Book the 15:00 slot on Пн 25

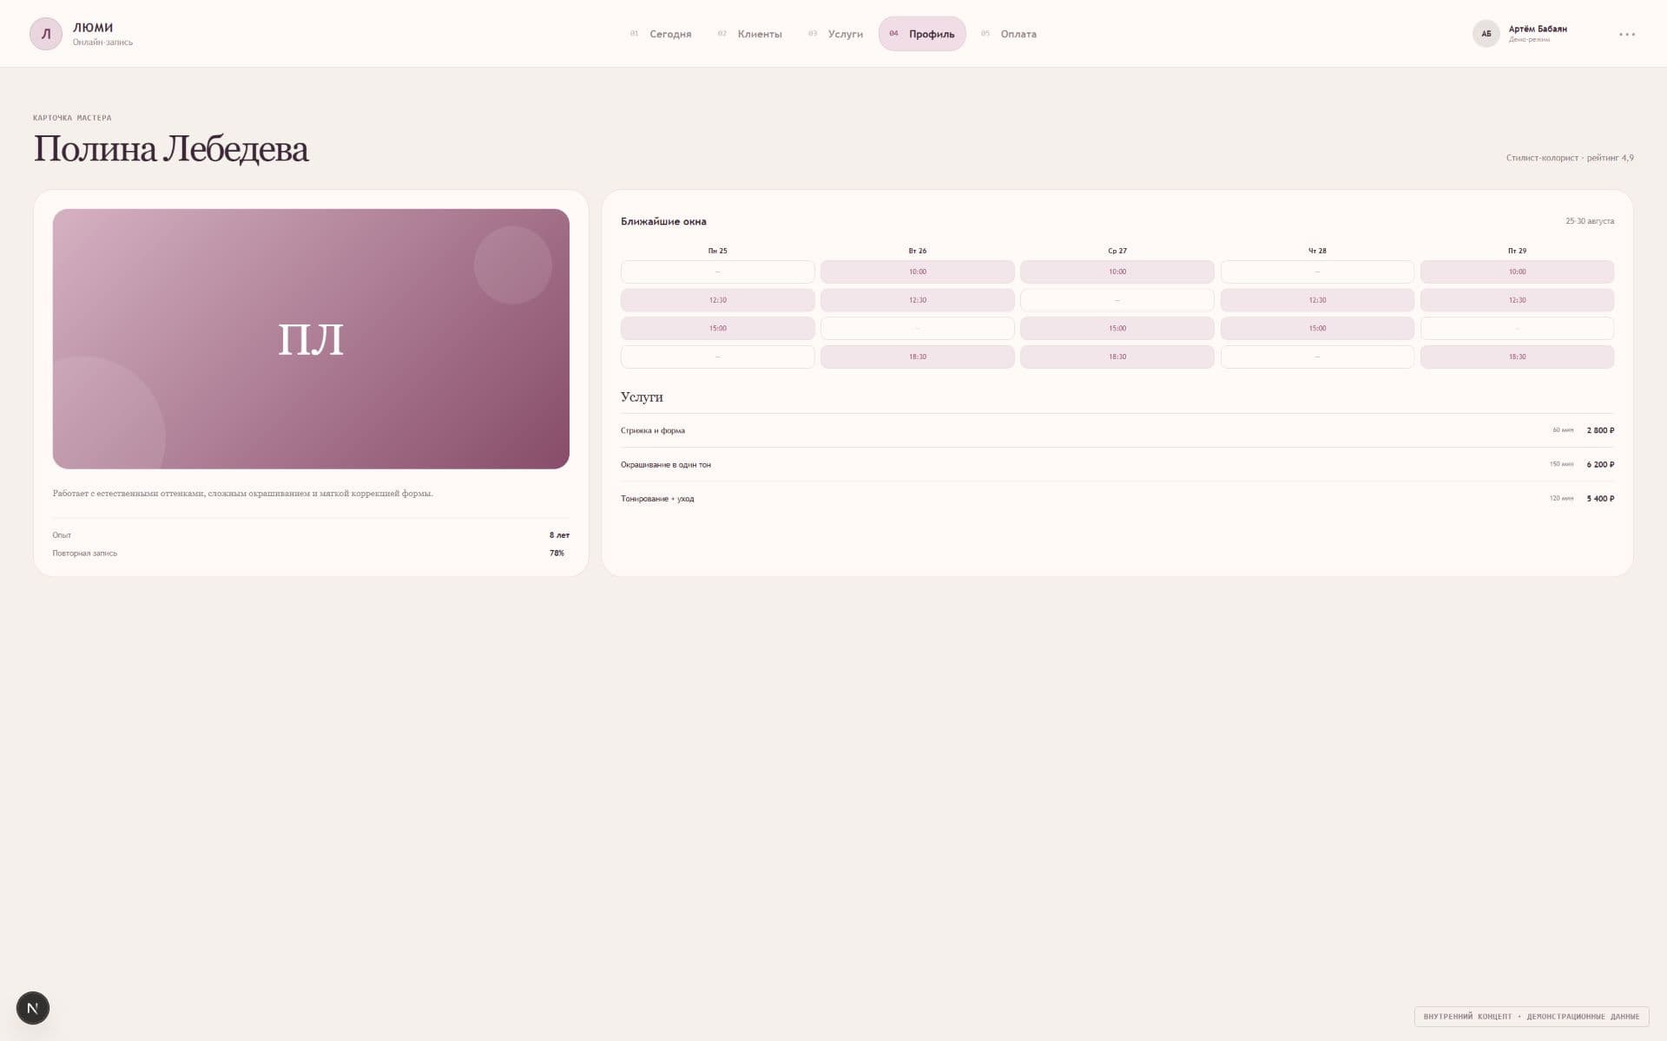(x=717, y=329)
